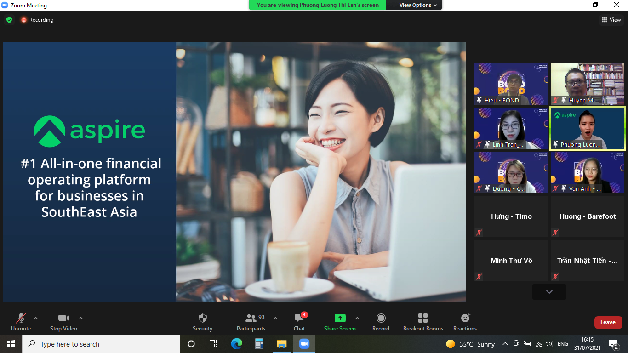Screen dimensions: 628x353
Task: Open audio options arrow next to Unmute
Action: coord(36,318)
